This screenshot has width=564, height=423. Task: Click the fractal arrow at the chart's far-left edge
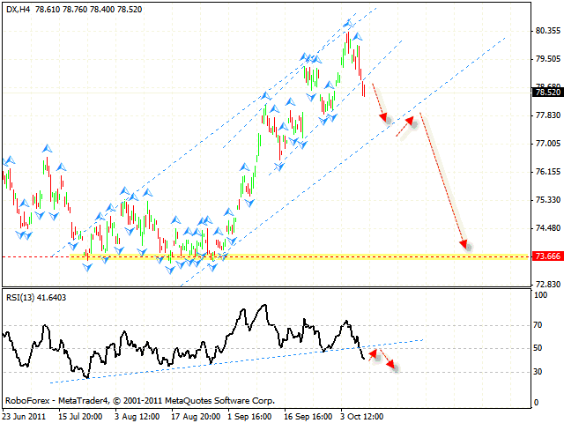click(10, 160)
